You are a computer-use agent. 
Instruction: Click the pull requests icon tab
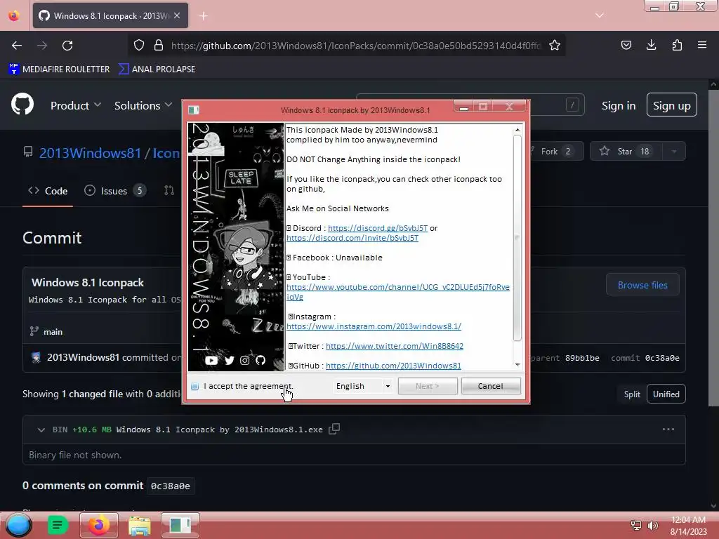click(169, 191)
